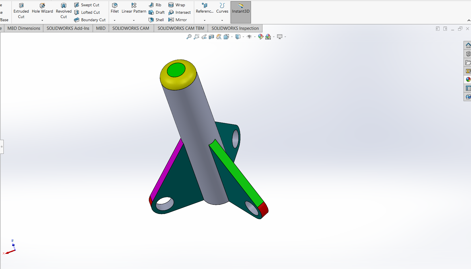Expand the Display Style dropdown arrow

tap(243, 37)
